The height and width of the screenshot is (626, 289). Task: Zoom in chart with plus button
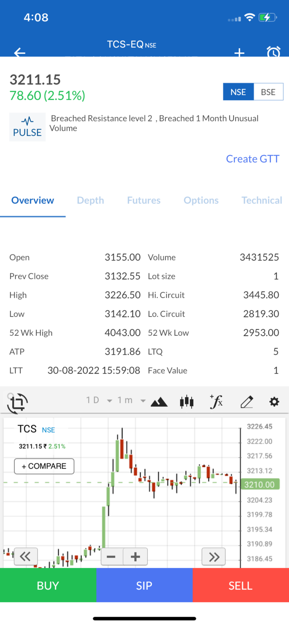135,557
